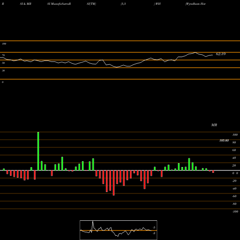The image size is (240, 240).
Task: Click the 'SI & MR' header text
Action: tap(25, 4)
